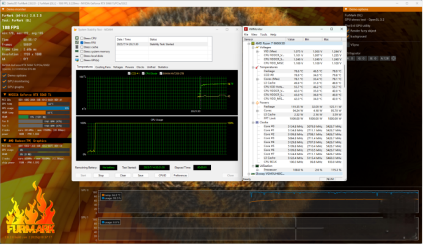Viewport: 423px width, 245px height.
Task: Collapse the Temperatures tree node
Action: click(x=253, y=67)
